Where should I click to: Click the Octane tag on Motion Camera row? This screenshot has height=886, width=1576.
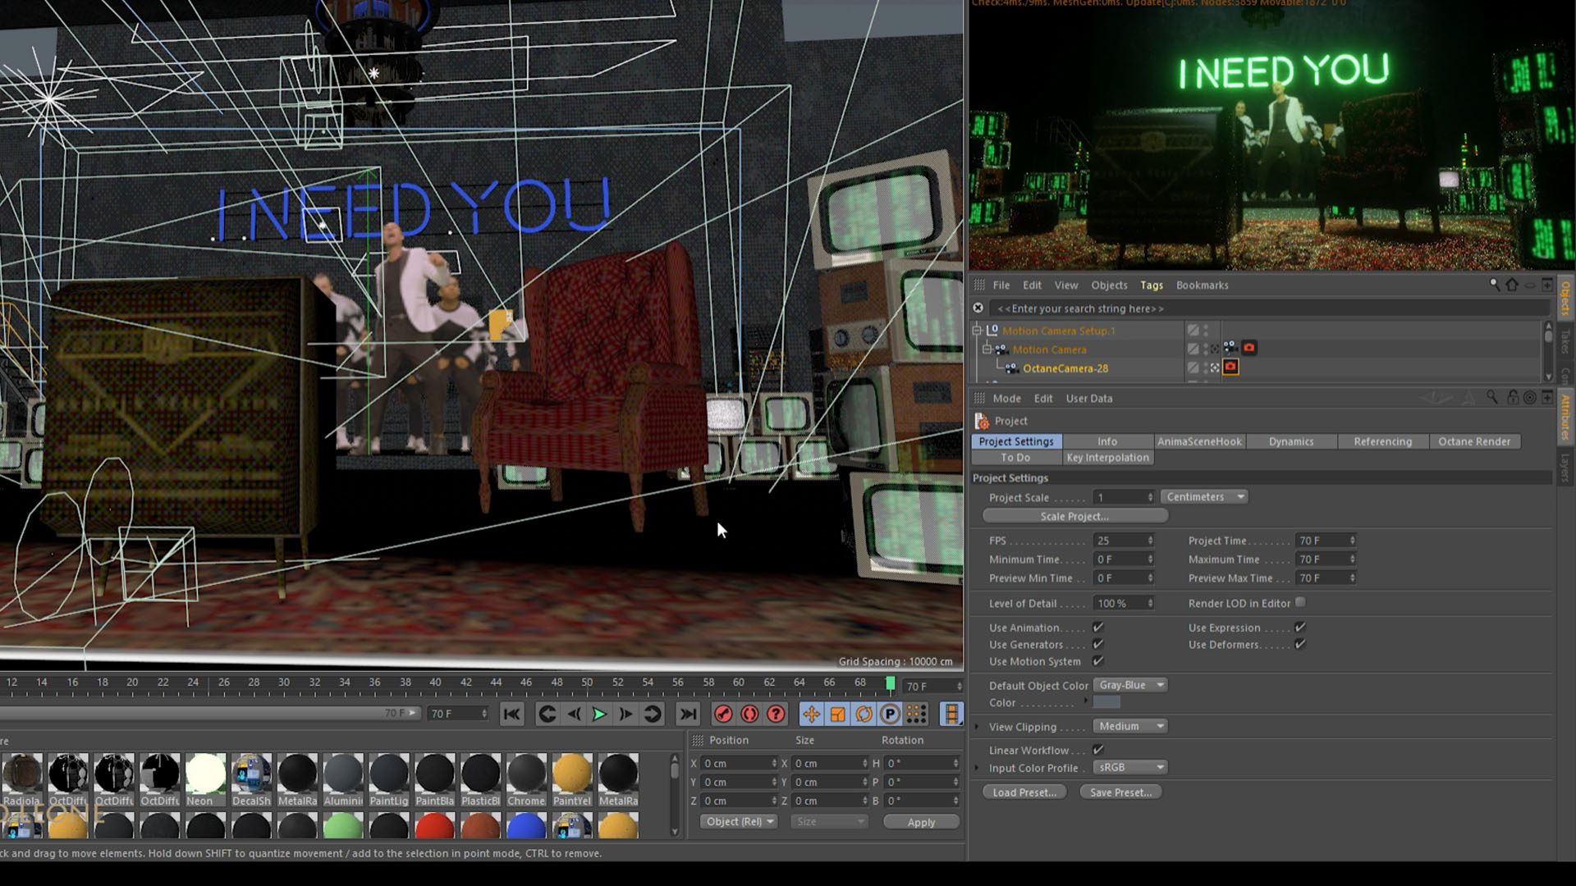click(1248, 348)
